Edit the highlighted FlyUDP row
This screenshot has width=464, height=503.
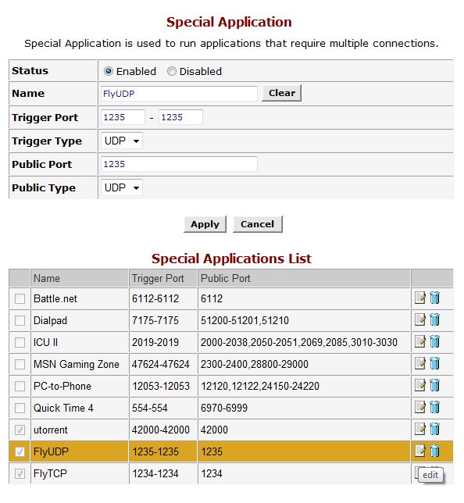click(419, 451)
